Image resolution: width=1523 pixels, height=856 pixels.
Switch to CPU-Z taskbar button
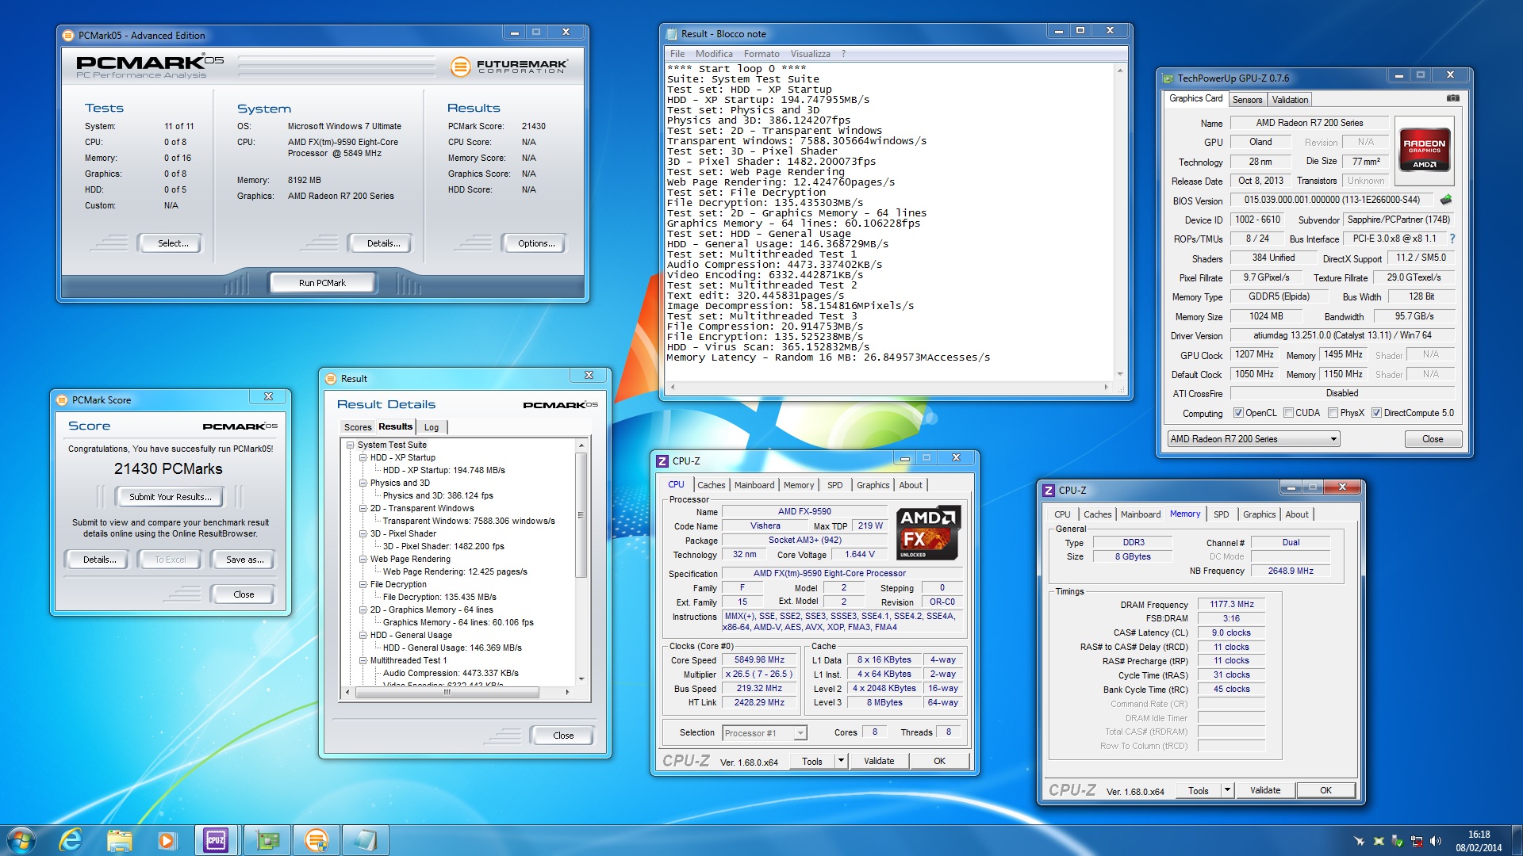click(x=216, y=839)
